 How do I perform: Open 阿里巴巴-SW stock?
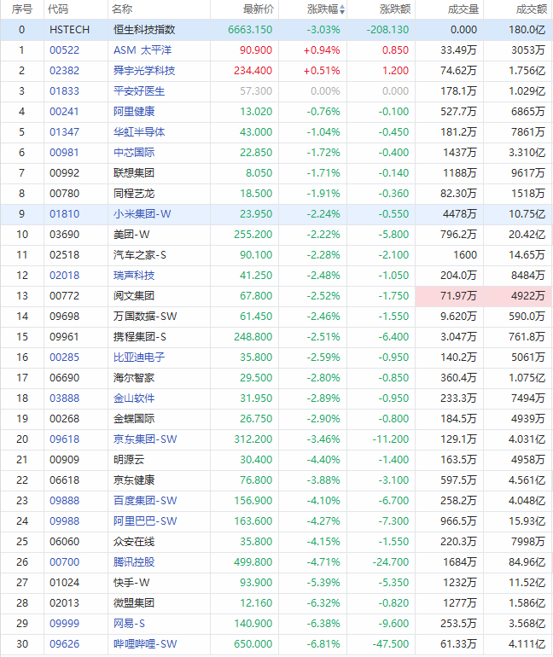coord(145,521)
